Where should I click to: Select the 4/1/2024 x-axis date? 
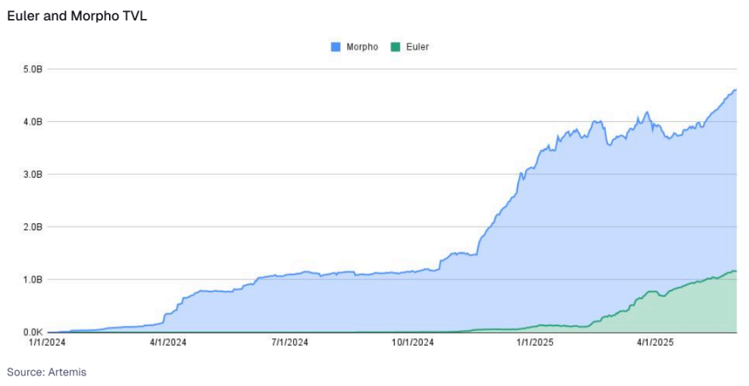pyautogui.click(x=168, y=343)
